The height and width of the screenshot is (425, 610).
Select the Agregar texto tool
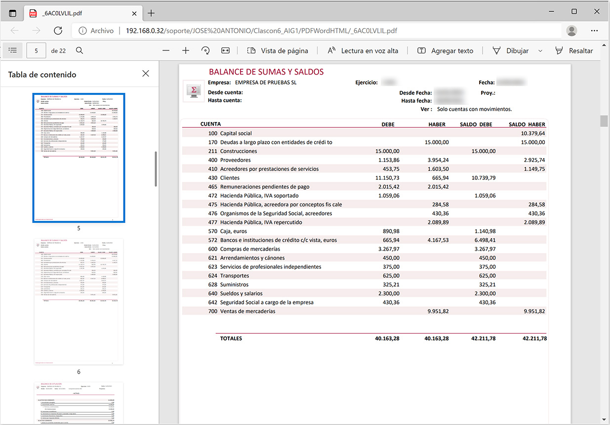tap(445, 50)
